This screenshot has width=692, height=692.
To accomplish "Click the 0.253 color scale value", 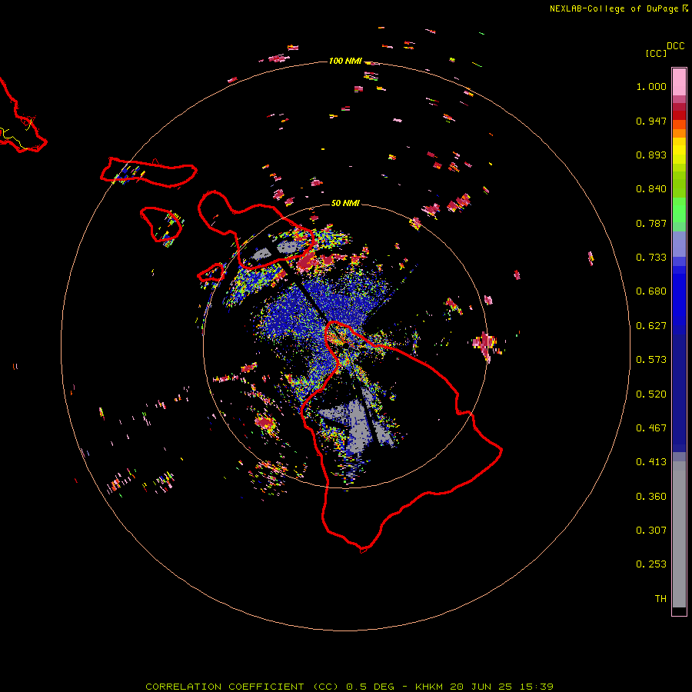I will click(651, 564).
